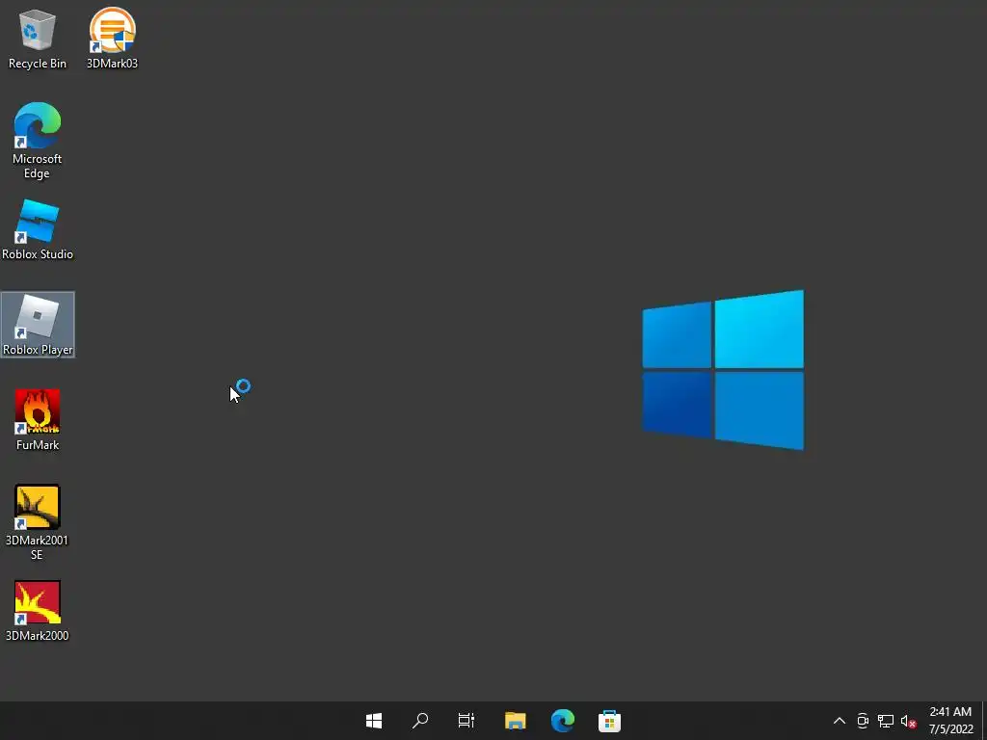This screenshot has height=740, width=987.
Task: Select the 3DMark03 desktop shortcut
Action: click(112, 38)
